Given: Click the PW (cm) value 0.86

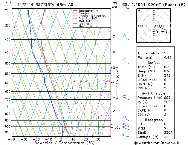Looking at the screenshot, I should click(168, 58).
